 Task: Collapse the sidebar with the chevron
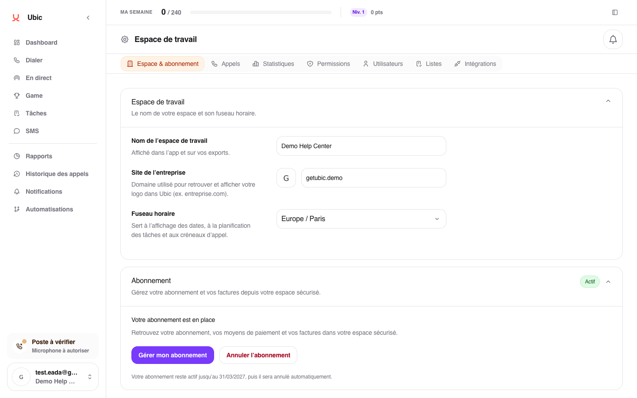(88, 18)
